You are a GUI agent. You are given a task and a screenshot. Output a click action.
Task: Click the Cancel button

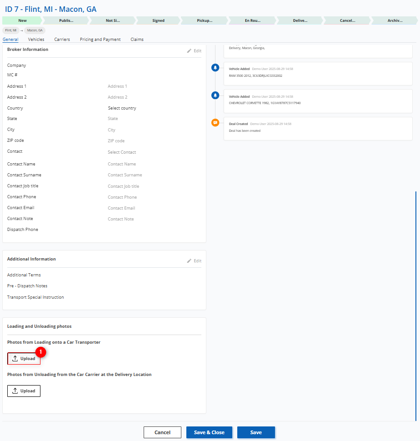pos(162,432)
